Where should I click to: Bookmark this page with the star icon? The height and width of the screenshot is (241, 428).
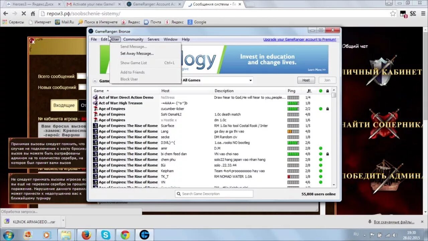[393, 14]
